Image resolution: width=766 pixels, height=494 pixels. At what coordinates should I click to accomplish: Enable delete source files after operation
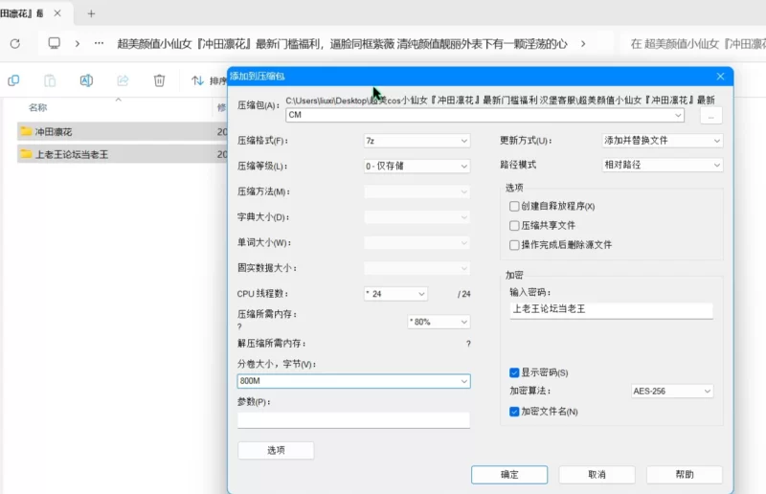(x=514, y=245)
